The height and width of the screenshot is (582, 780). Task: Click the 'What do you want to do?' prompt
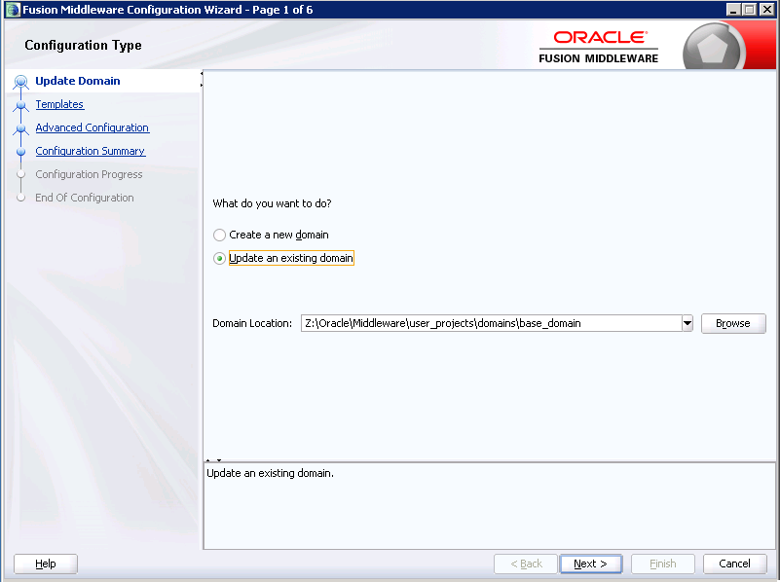pos(272,203)
